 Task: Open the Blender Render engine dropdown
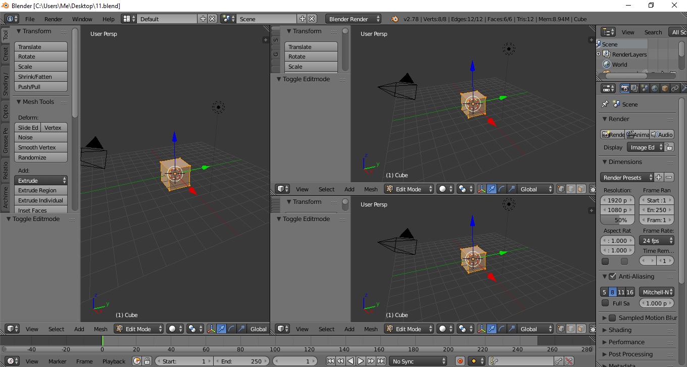(x=354, y=19)
